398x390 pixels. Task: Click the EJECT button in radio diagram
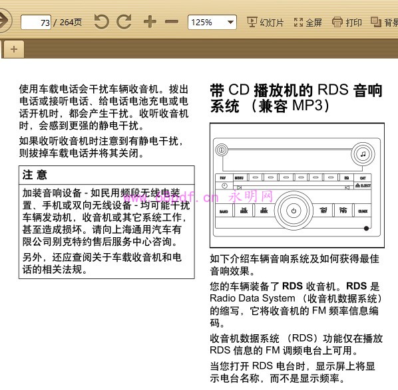click(363, 186)
